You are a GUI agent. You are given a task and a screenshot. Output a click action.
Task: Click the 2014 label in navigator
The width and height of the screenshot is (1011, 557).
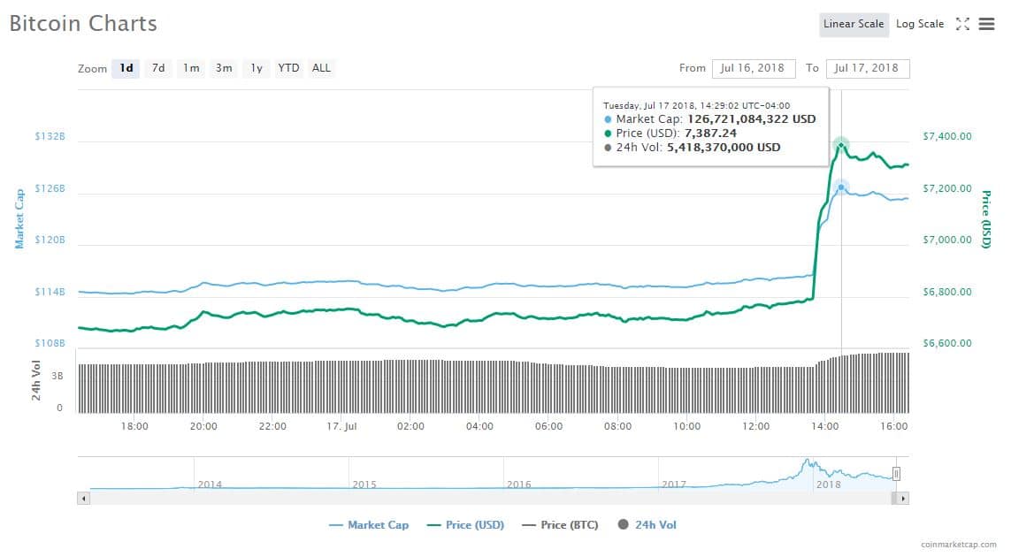click(210, 485)
